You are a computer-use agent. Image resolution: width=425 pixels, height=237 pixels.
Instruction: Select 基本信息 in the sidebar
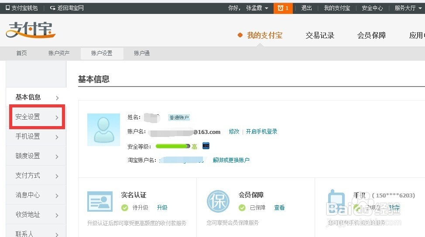click(x=36, y=97)
